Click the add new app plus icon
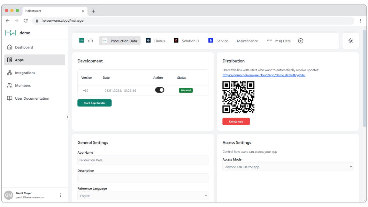The image size is (368, 207). 300,41
